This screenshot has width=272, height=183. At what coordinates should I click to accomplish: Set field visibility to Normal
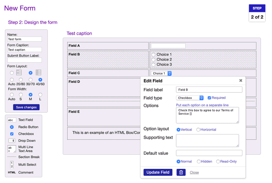[178, 162]
